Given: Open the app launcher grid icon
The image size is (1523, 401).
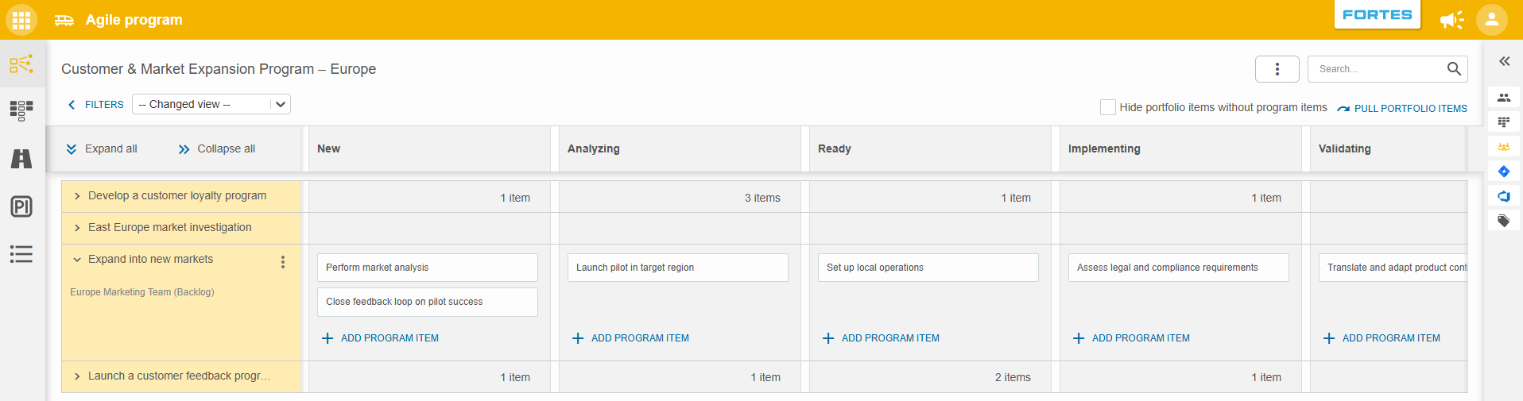Looking at the screenshot, I should coord(21,20).
